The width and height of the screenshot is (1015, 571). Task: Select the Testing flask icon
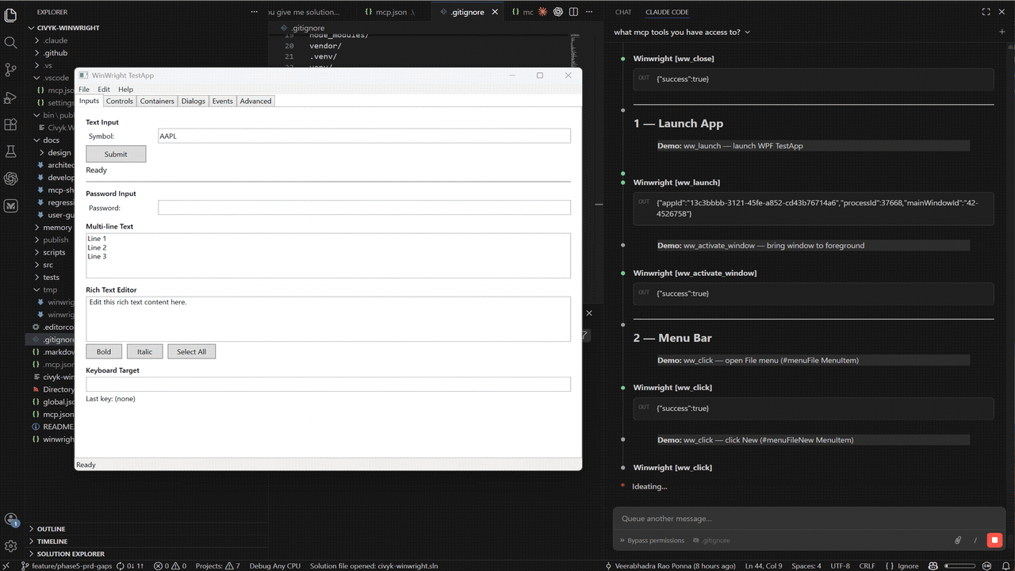pyautogui.click(x=10, y=151)
